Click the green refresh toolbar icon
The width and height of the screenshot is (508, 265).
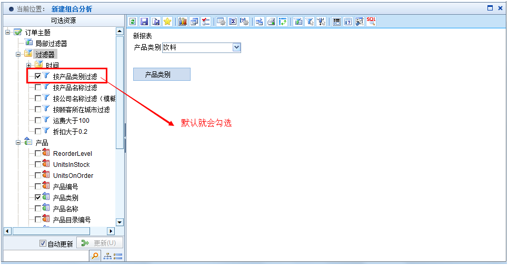point(133,22)
